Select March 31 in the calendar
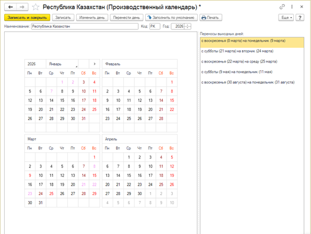 point(41,203)
